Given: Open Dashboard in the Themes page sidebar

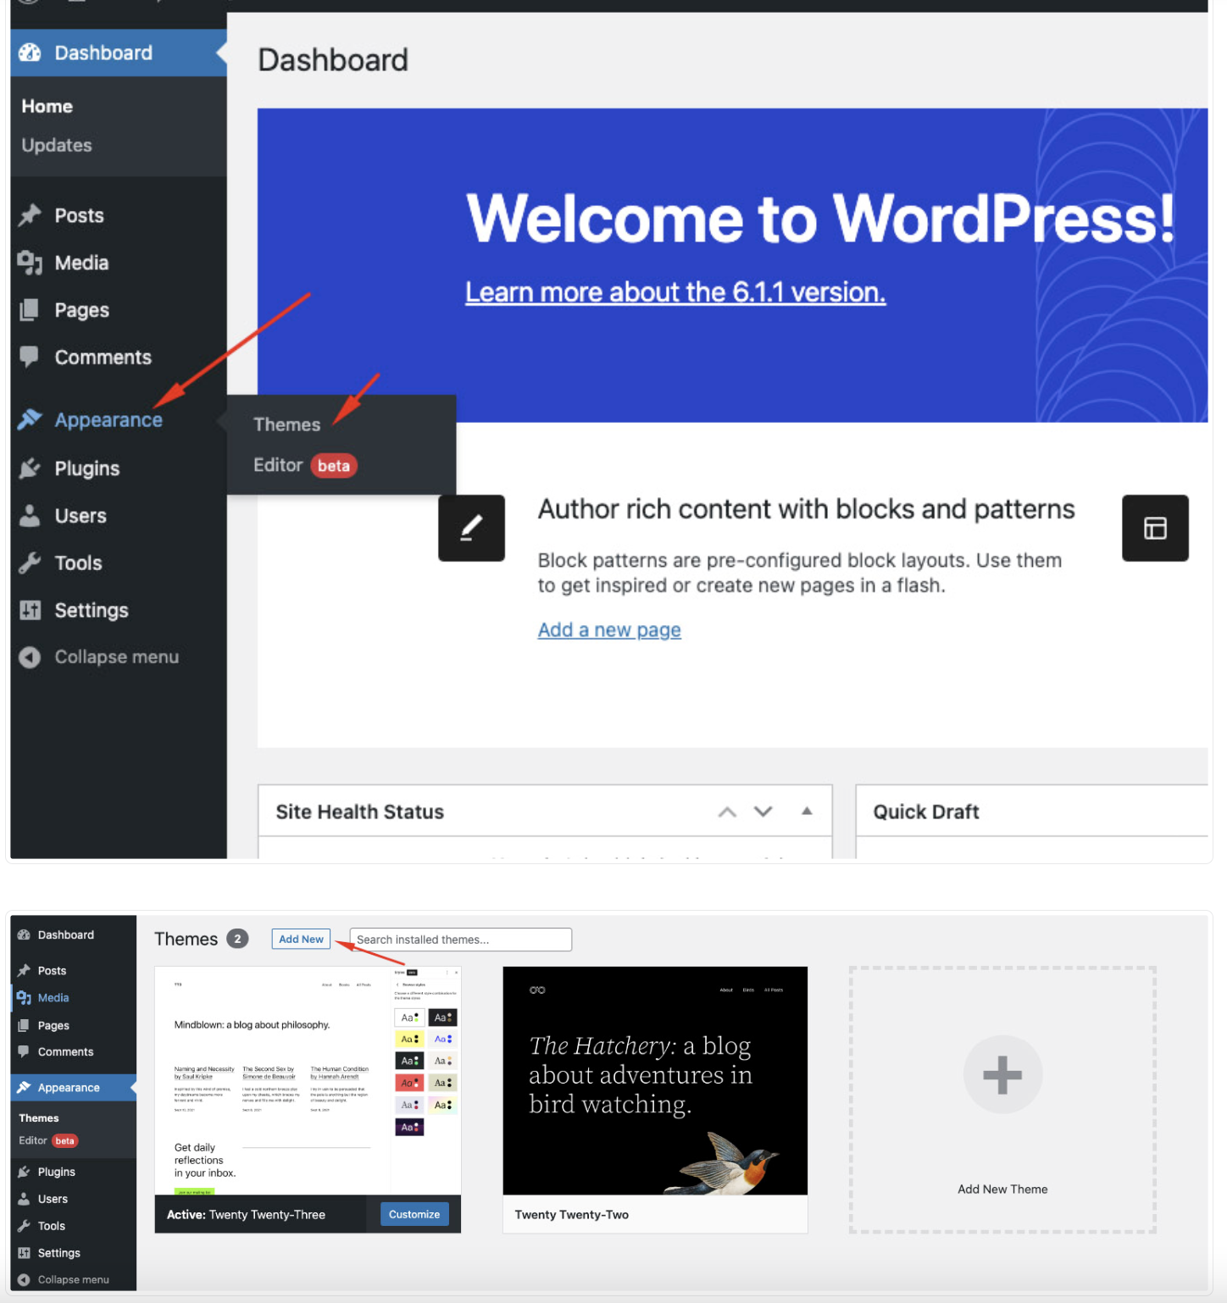Looking at the screenshot, I should point(66,934).
